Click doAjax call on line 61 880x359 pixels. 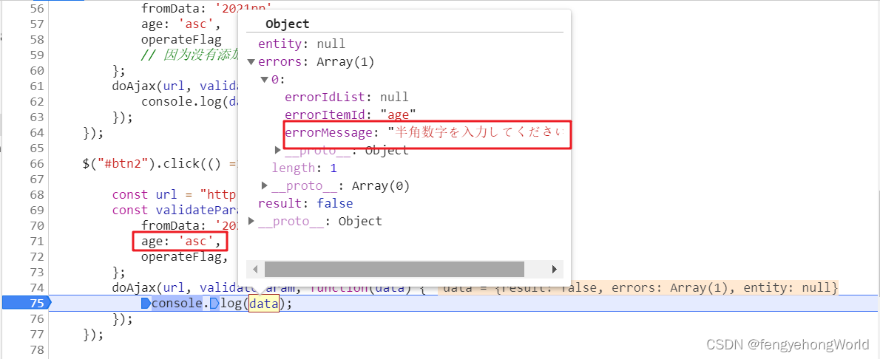[x=176, y=86]
